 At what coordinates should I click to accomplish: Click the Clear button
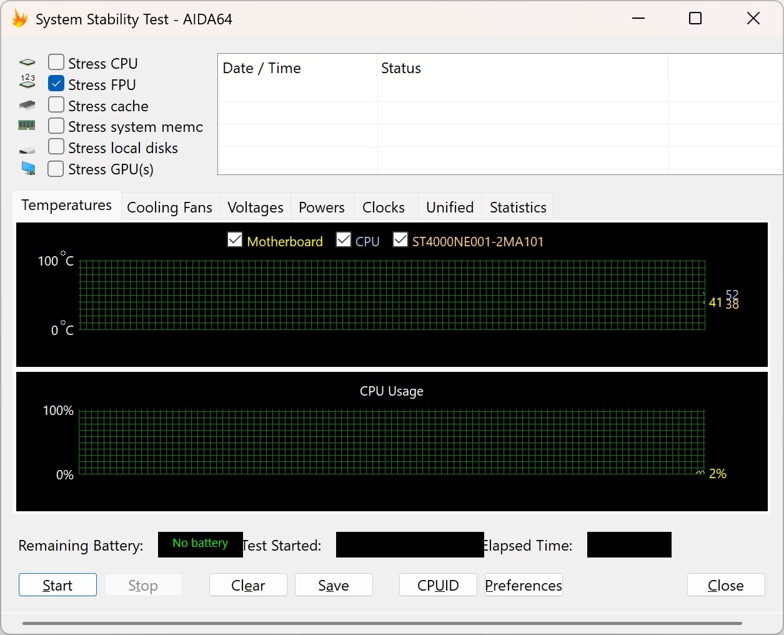[x=248, y=585]
